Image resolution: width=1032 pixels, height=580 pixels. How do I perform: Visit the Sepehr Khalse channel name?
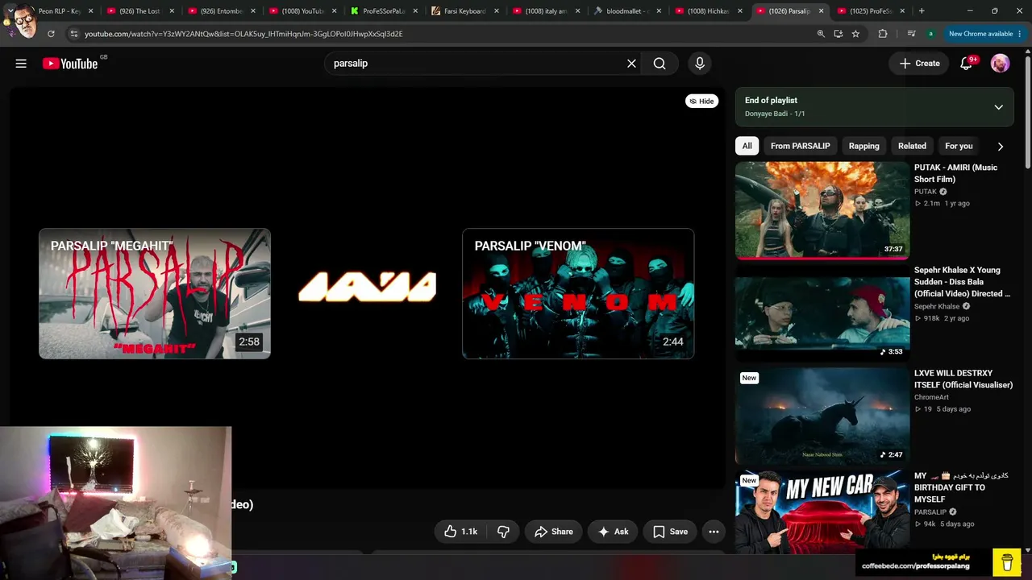tap(937, 307)
